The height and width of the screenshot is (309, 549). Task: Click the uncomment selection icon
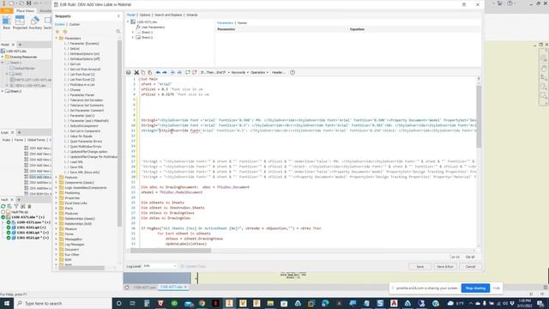(195, 72)
